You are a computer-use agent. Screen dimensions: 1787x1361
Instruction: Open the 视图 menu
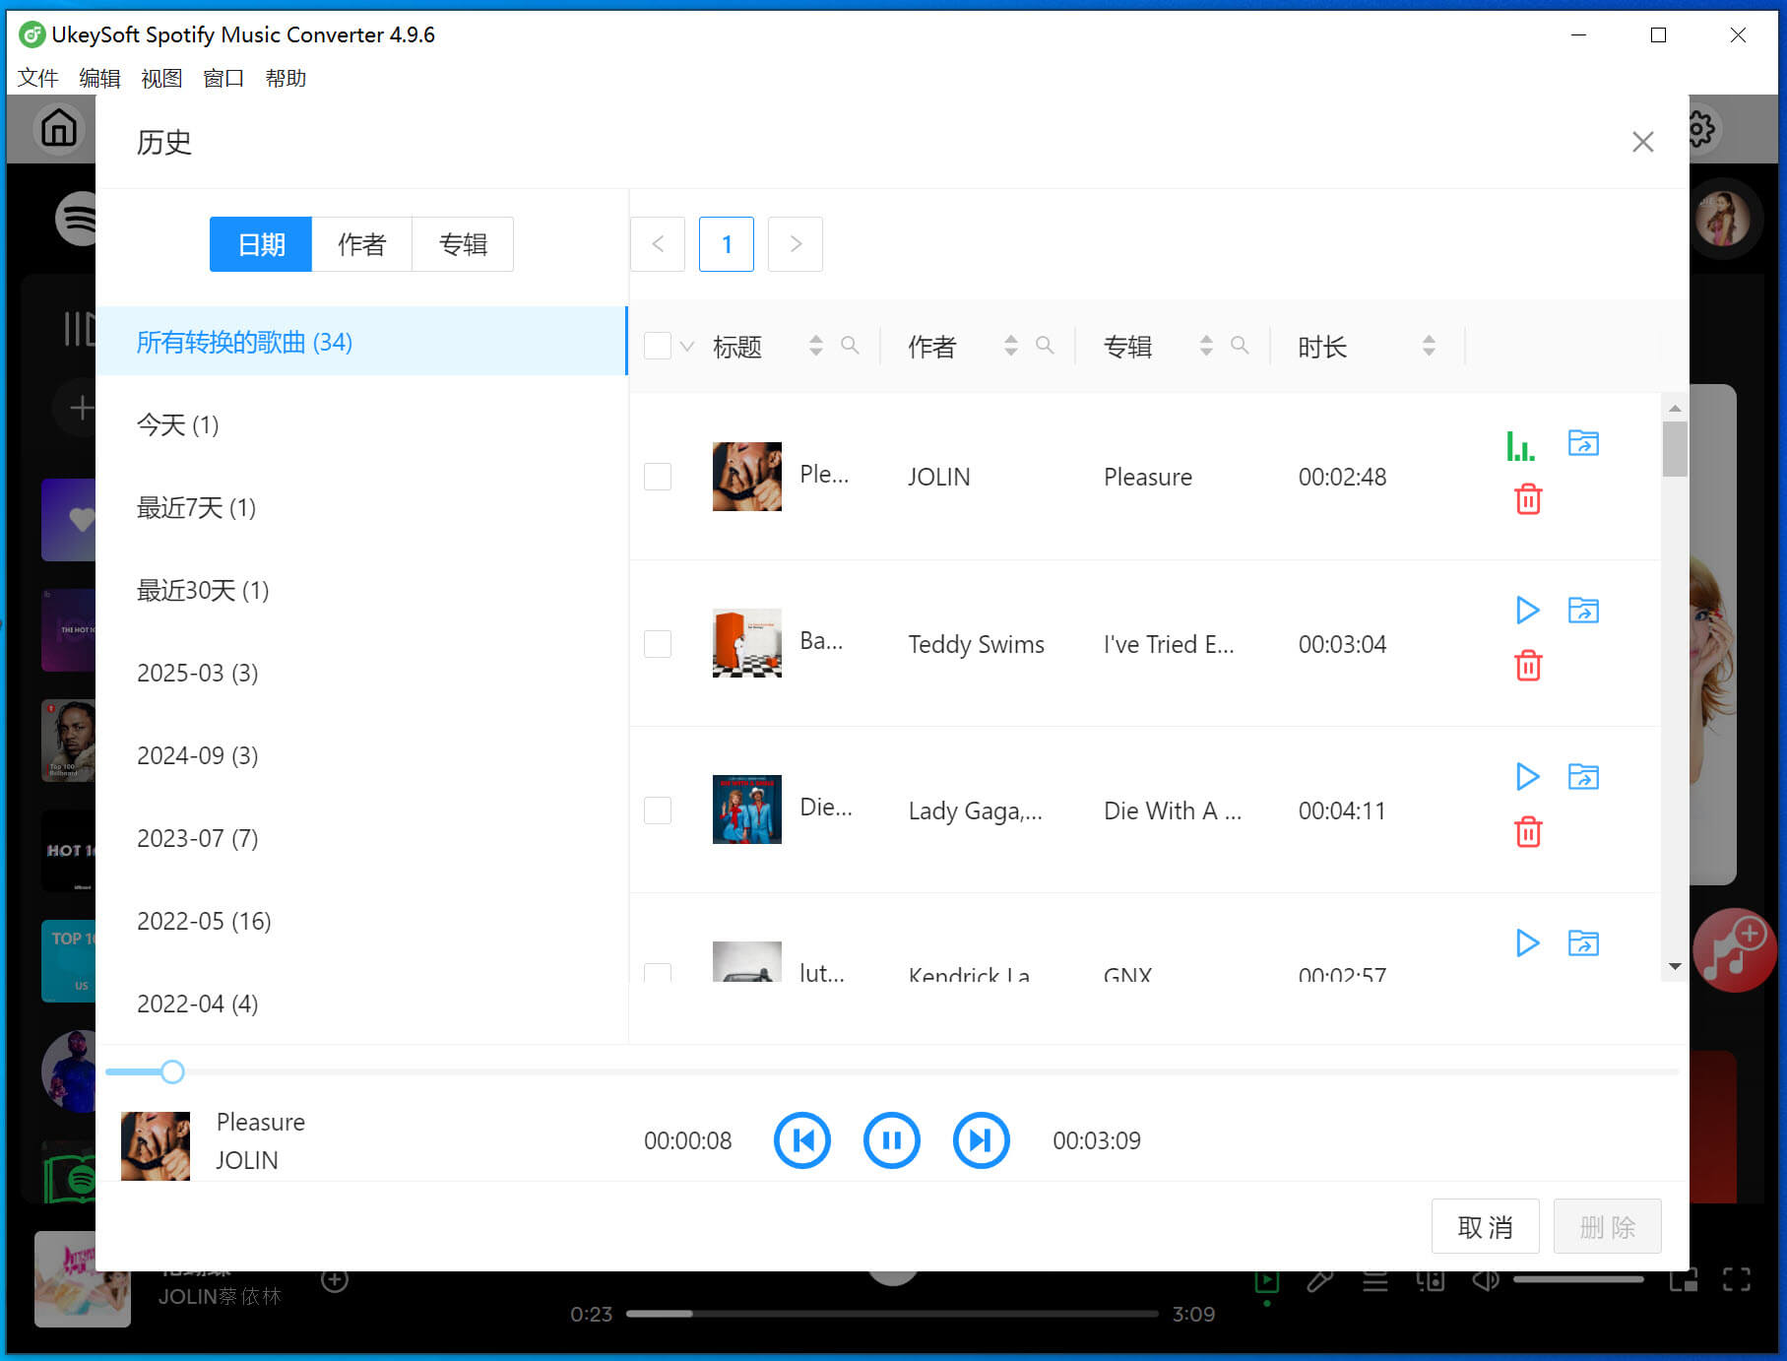click(161, 78)
